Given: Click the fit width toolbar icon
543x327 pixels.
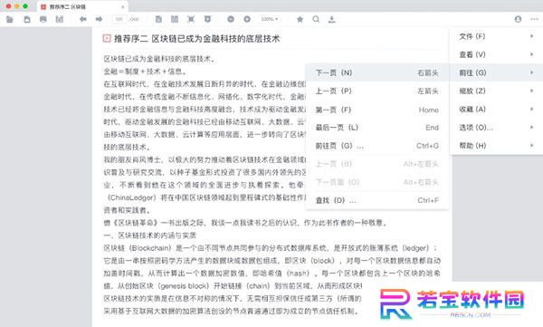Looking at the screenshot, I should pos(207,19).
